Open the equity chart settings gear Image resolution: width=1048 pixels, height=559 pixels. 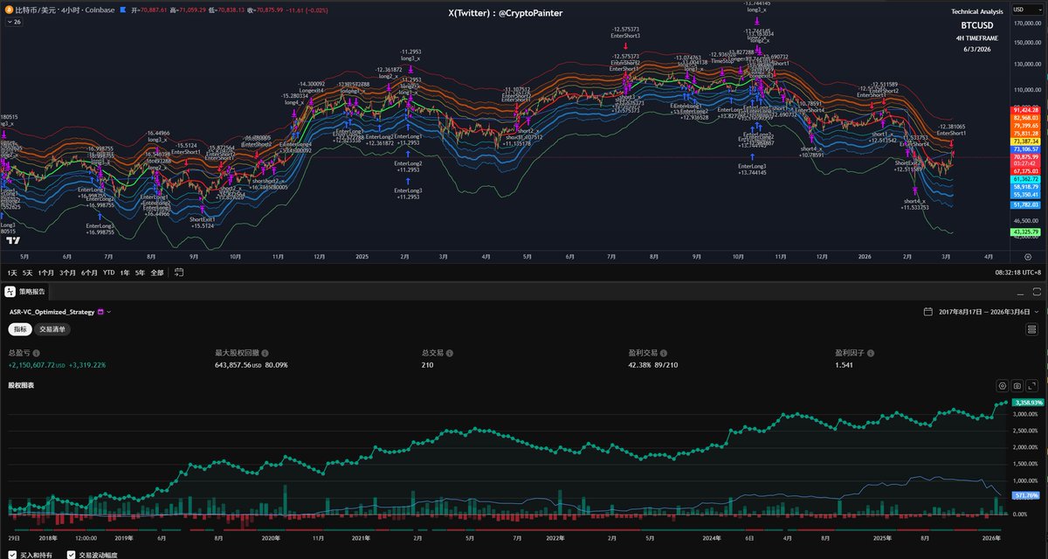point(1003,386)
